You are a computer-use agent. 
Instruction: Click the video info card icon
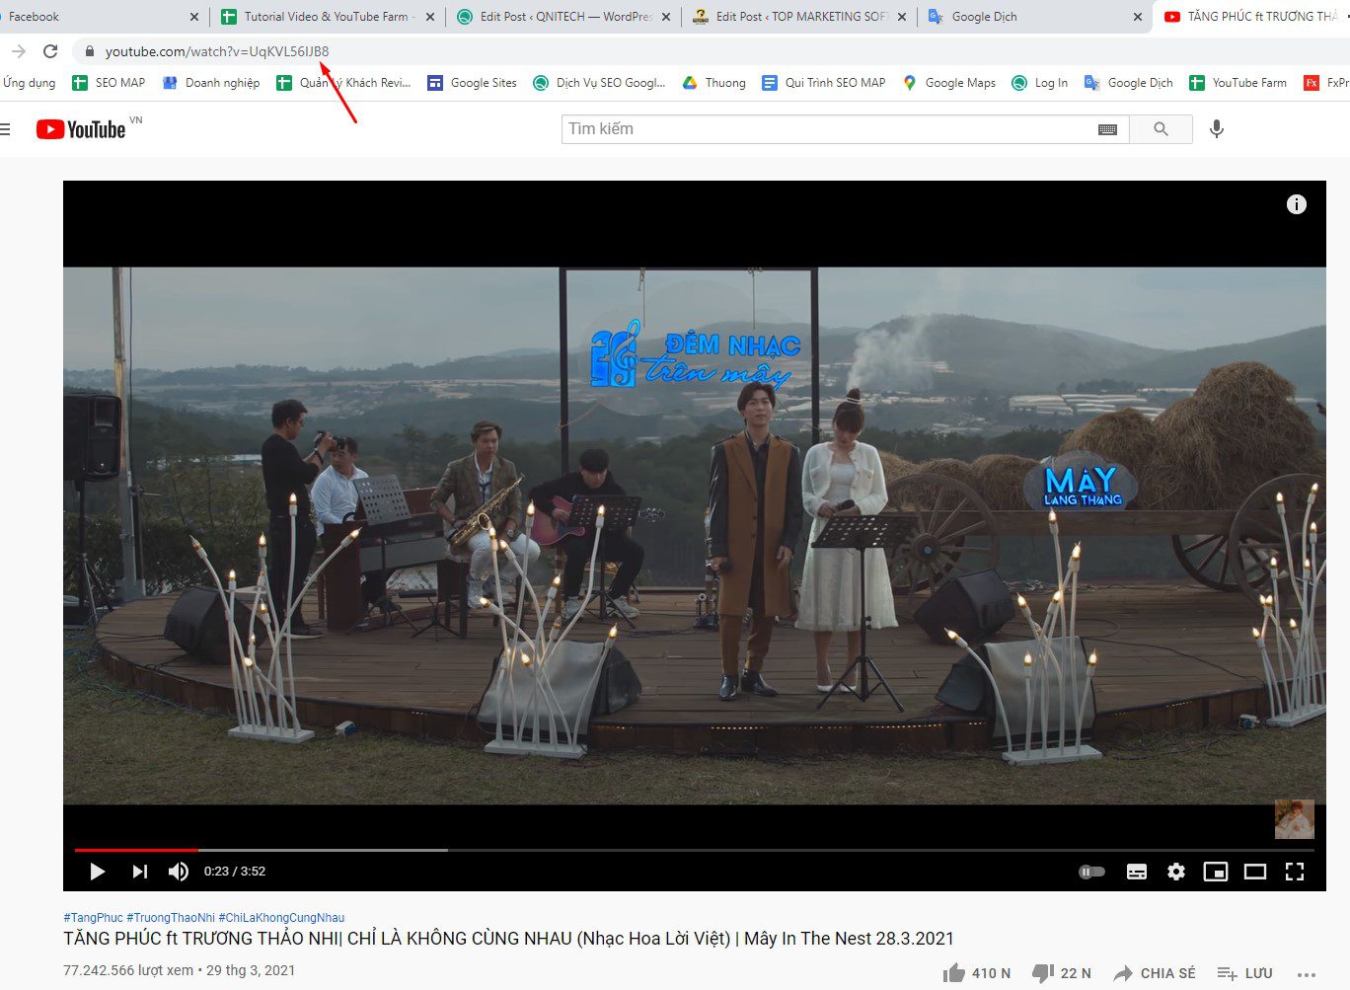pos(1297,204)
